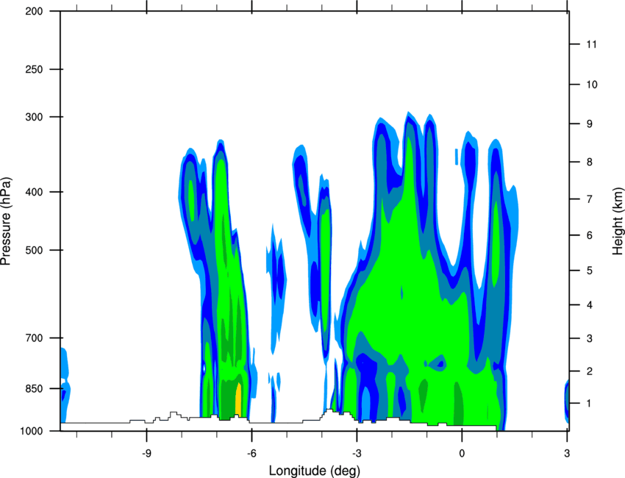Click the -3 longitude tick label
The image size is (625, 478).
tap(357, 453)
